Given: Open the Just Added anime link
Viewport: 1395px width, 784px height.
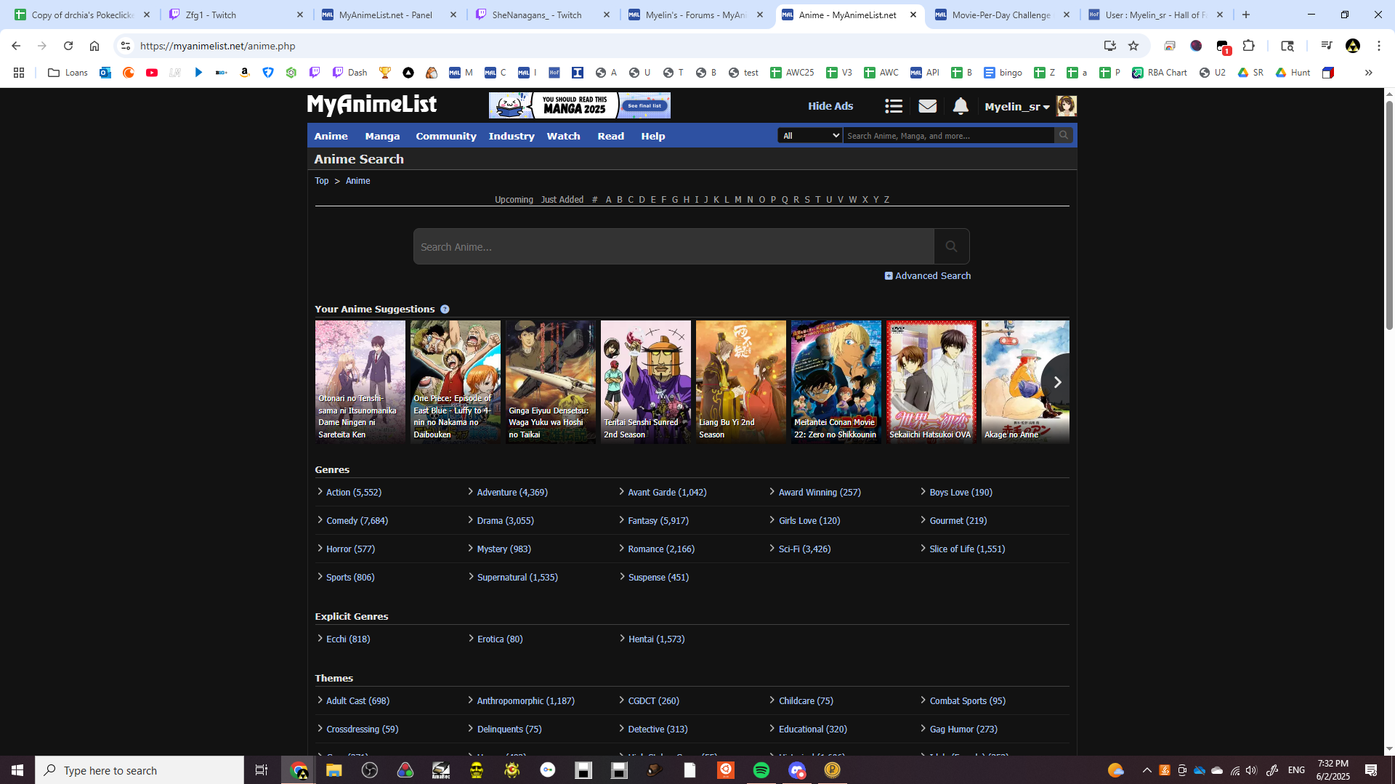Looking at the screenshot, I should 562,200.
